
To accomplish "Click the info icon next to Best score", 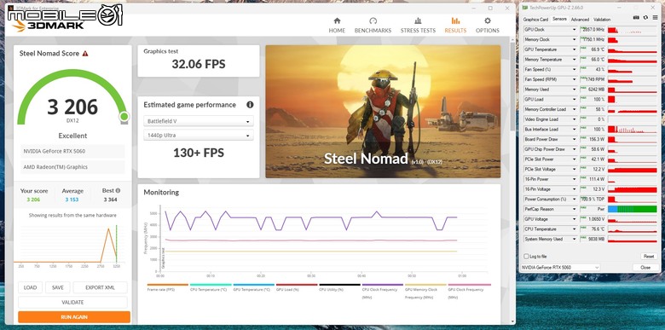I will pyautogui.click(x=118, y=191).
